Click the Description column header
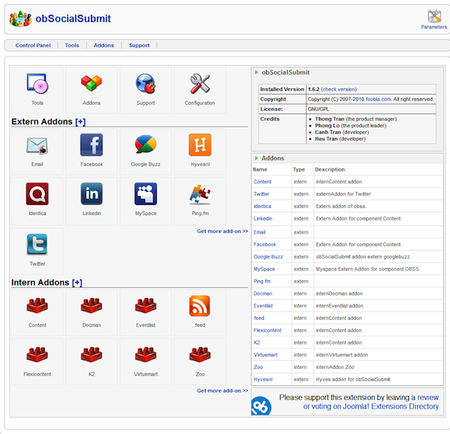Screen dimensions: 450x434 click(330, 169)
